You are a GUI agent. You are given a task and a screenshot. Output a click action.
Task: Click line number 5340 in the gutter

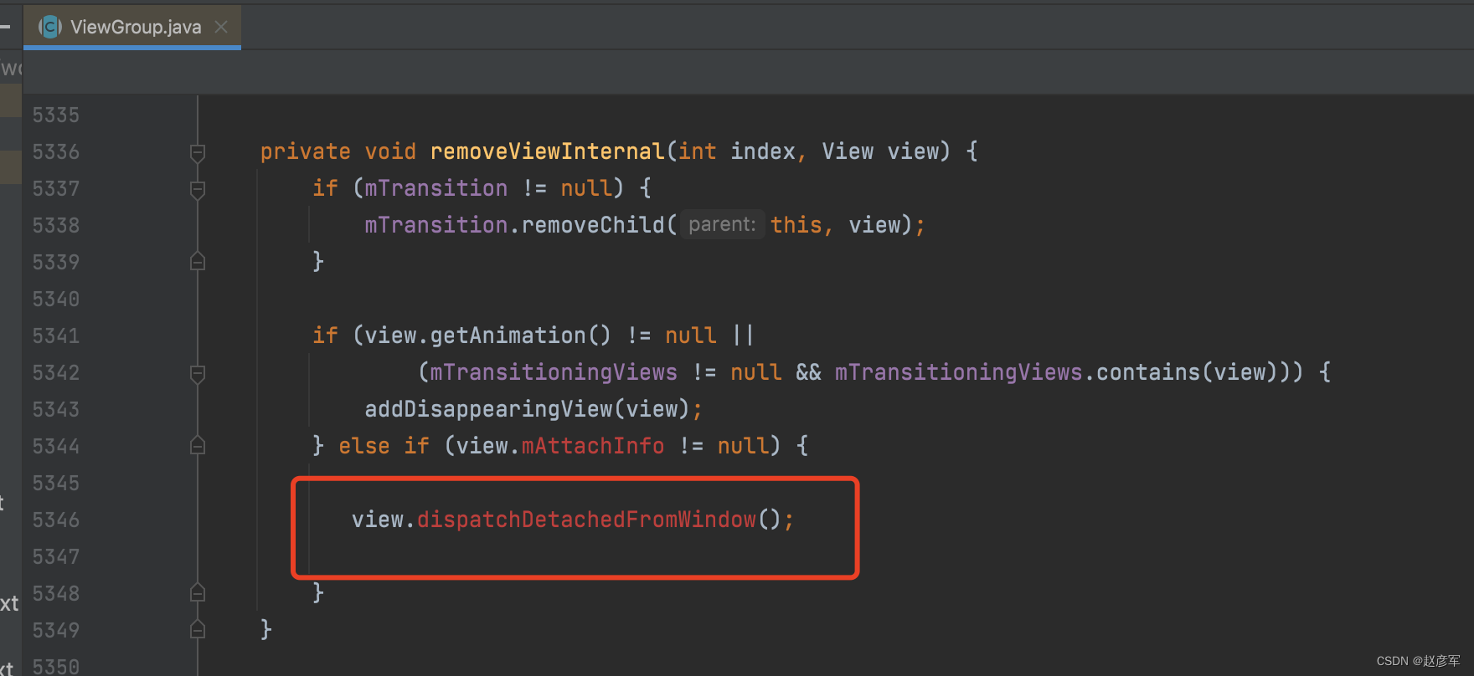click(56, 300)
